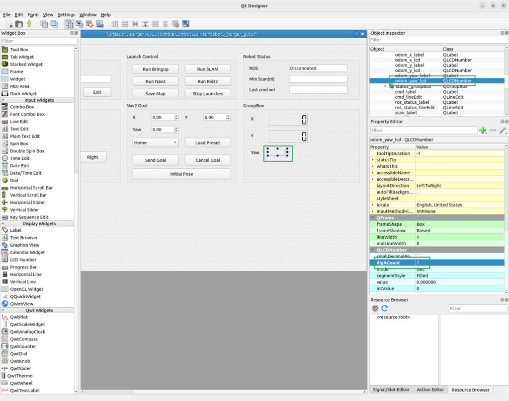Click the frameShape value Box
The width and height of the screenshot is (509, 401).
click(421, 224)
